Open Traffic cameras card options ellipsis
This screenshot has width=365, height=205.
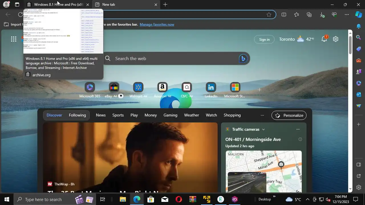pyautogui.click(x=298, y=129)
